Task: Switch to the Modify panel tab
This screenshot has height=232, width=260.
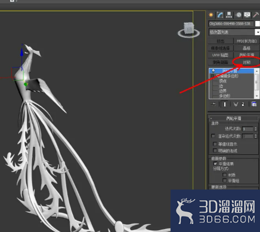Action: point(220,15)
